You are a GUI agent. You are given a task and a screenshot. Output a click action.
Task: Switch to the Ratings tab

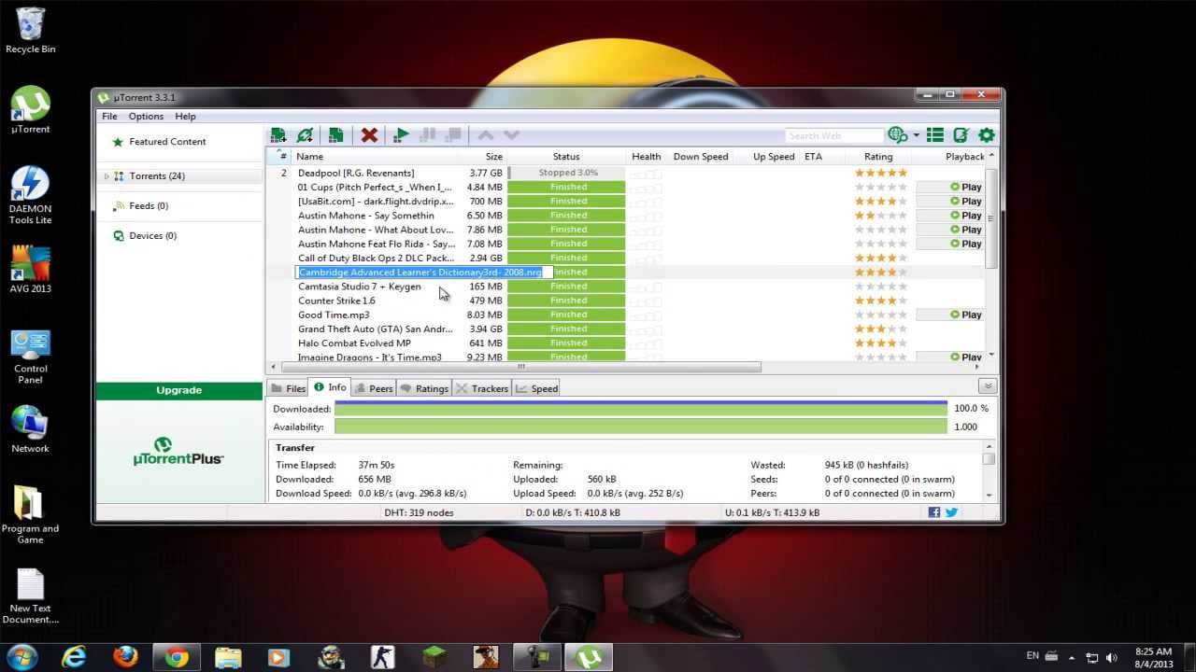pos(424,388)
